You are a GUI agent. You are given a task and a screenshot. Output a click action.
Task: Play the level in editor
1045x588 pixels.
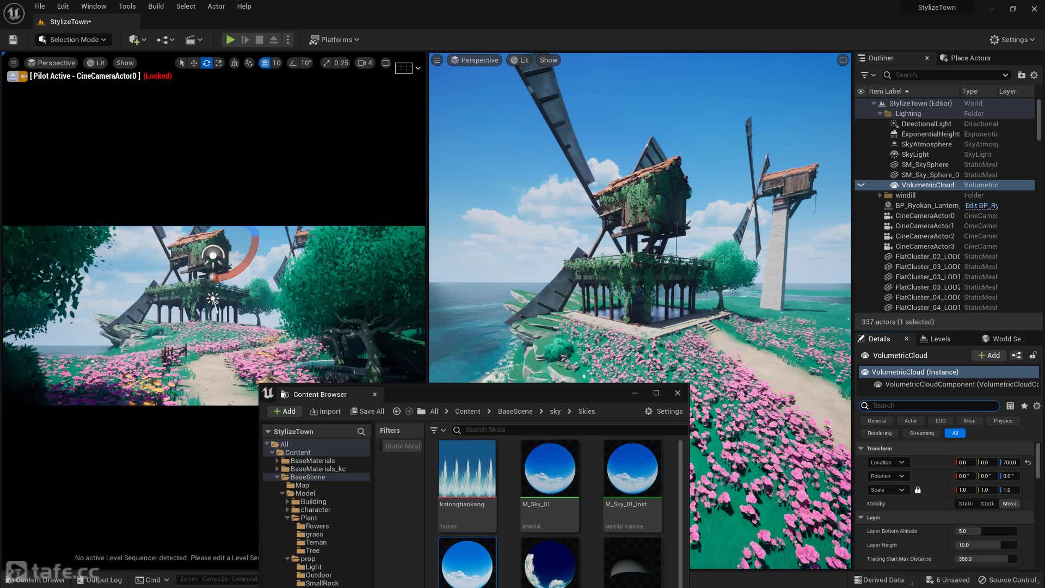click(230, 40)
